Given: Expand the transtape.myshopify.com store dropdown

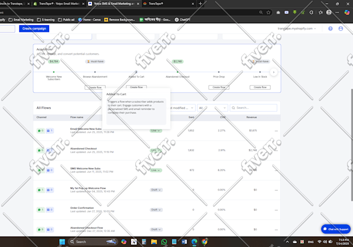Looking at the screenshot, I should pos(297,29).
